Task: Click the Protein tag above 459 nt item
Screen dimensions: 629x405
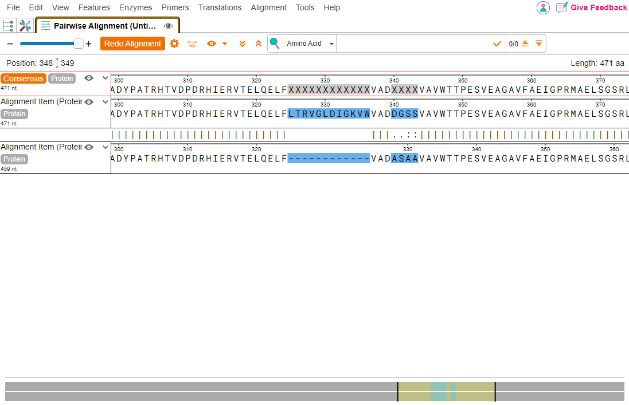Action: click(14, 159)
